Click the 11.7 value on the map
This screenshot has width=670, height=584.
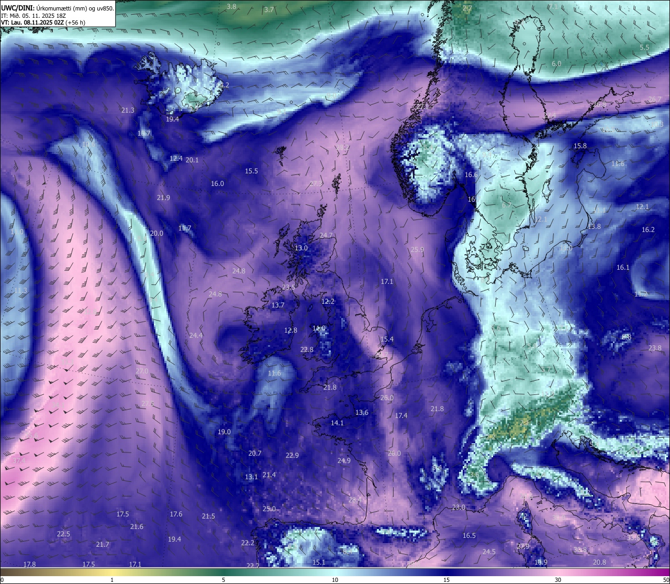185,228
